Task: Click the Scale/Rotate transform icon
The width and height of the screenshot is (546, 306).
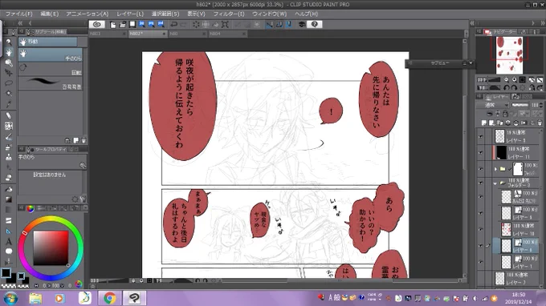Action: [x=225, y=24]
